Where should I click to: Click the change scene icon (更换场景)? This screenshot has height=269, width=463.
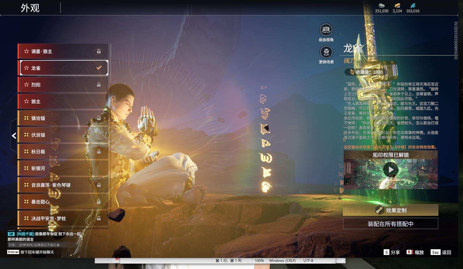tap(326, 52)
